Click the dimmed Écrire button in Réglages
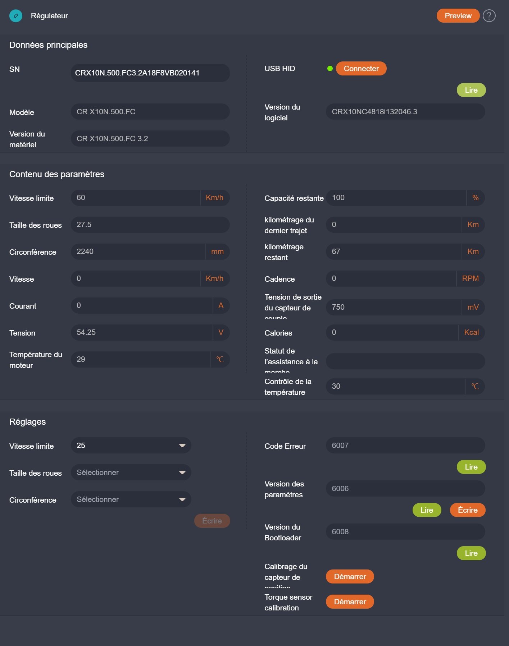The image size is (509, 646). (212, 521)
